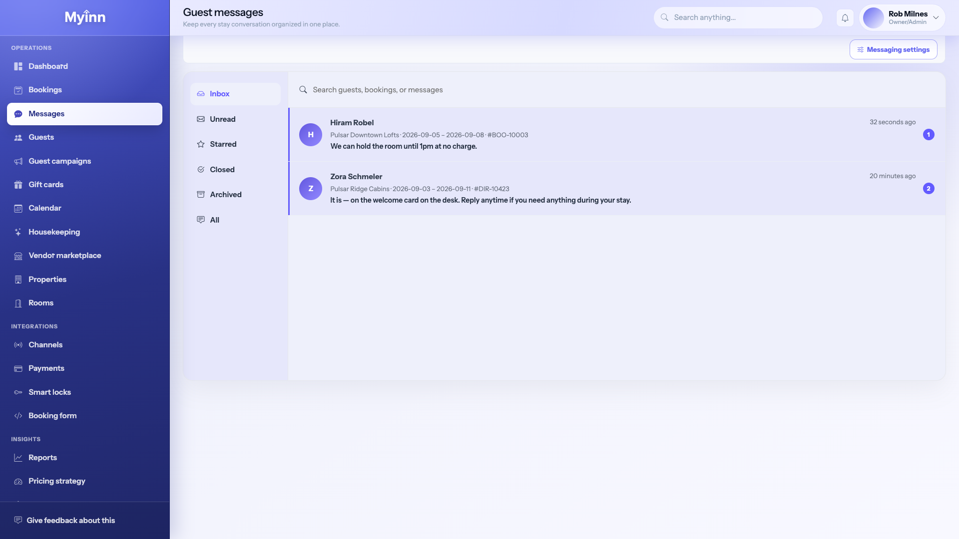Viewport: 959px width, 539px height.
Task: Focus the Search anything field
Action: 738,17
